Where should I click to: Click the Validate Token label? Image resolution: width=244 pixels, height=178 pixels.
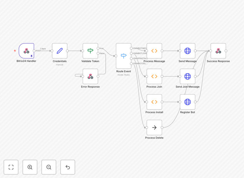point(90,61)
